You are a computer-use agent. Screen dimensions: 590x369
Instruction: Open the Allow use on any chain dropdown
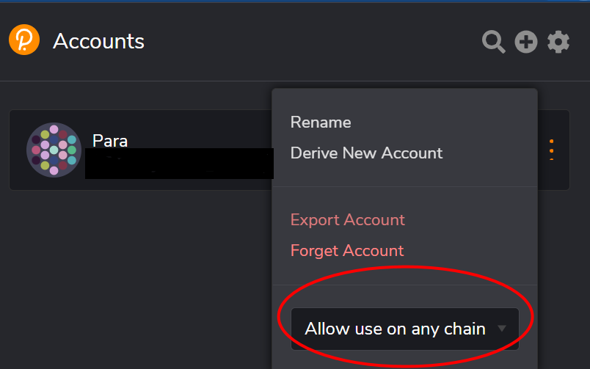point(396,329)
